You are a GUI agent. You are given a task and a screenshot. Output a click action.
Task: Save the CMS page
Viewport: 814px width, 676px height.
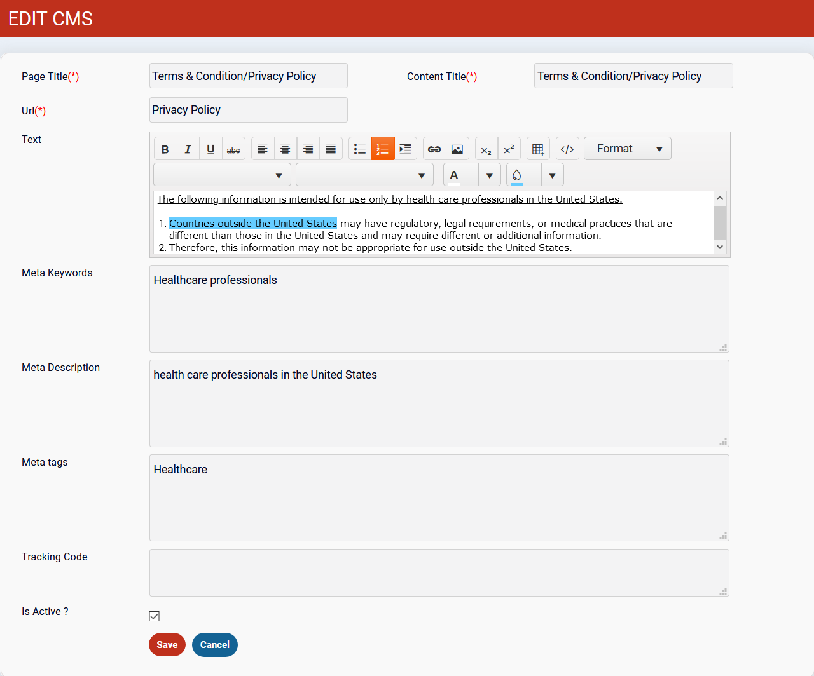(x=167, y=645)
